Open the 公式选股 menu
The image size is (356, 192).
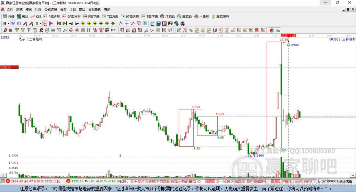tap(51, 9)
